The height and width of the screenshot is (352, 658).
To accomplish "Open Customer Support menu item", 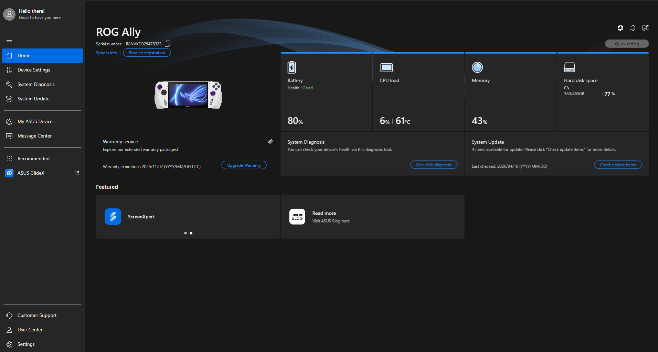I will click(42, 315).
